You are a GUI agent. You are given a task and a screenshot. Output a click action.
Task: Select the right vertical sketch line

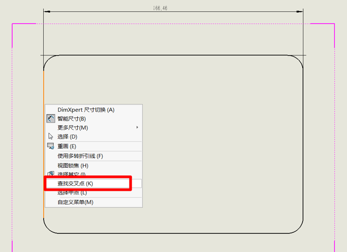point(303,144)
